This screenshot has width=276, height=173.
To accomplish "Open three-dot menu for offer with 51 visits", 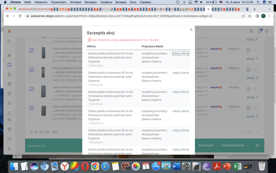I will (x=256, y=50).
